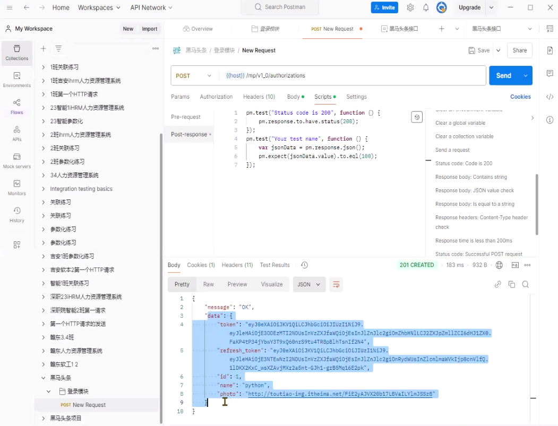This screenshot has width=558, height=426.
Task: Open the documentation icon in right sidebar
Action: click(550, 50)
